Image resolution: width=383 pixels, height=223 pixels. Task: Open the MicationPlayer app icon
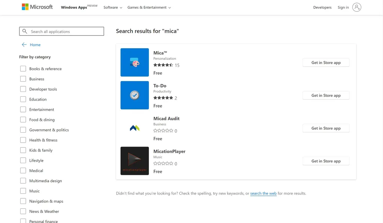point(135,161)
